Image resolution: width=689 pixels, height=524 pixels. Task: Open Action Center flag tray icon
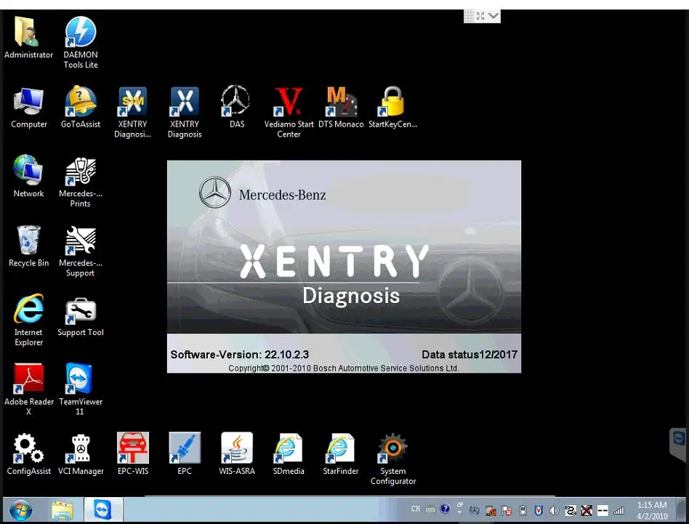pyautogui.click(x=507, y=510)
